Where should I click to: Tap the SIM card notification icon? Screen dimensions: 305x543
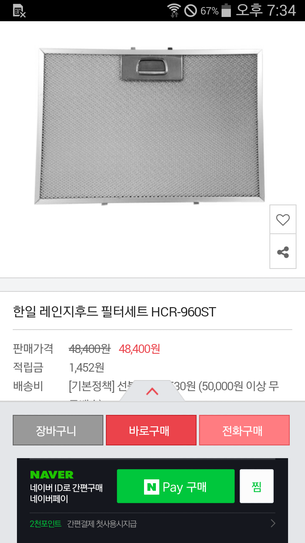point(19,11)
